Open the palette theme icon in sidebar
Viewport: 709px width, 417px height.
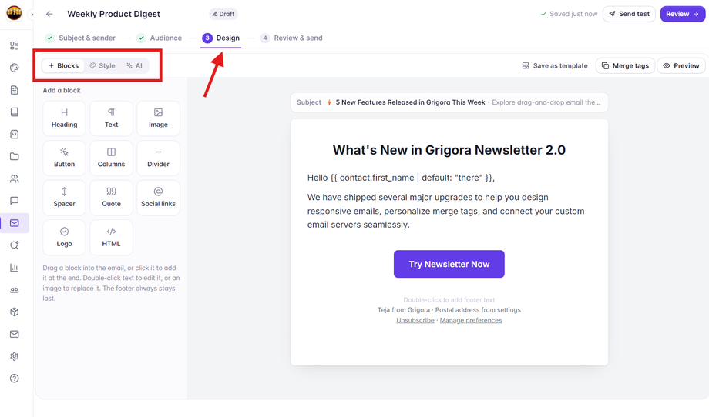[15, 68]
